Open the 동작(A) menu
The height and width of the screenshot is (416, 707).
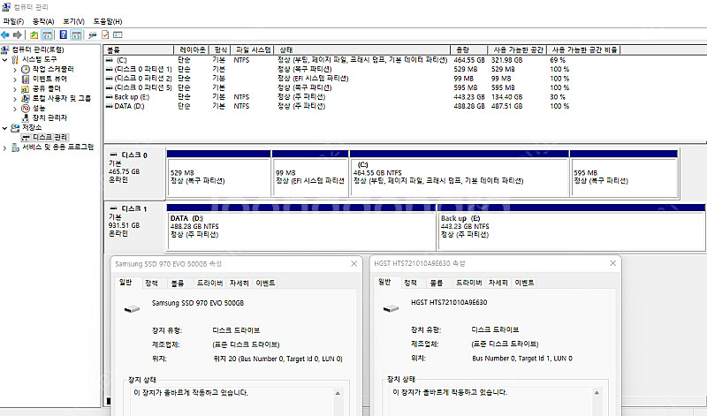[43, 21]
